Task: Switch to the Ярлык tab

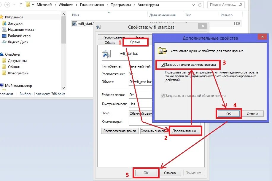Action: coord(135,42)
